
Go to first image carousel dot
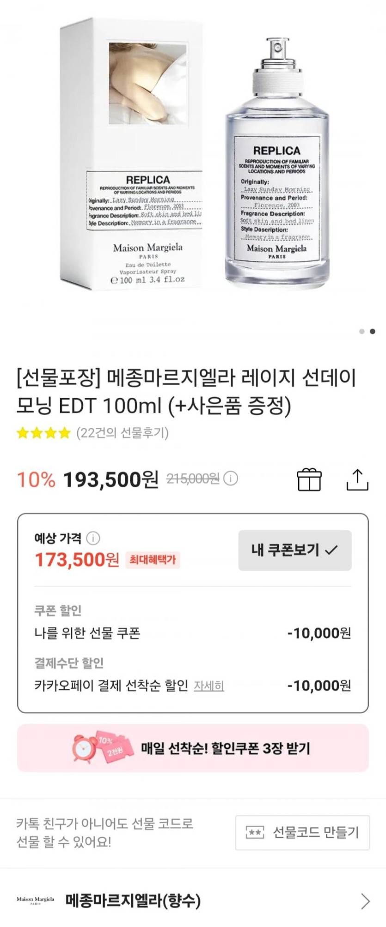[x=361, y=331]
